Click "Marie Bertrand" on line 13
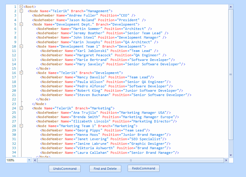Image resolution: width=246 pixels, height=177 pixels. [x=92, y=60]
